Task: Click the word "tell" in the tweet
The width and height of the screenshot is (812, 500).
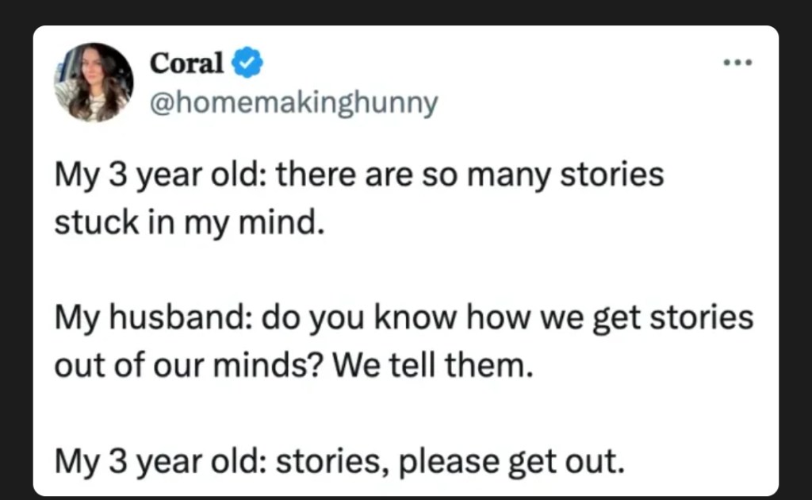Action: tap(412, 365)
